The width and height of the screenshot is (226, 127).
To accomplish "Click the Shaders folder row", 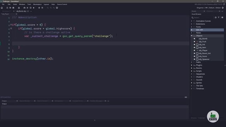I will point(207,77).
